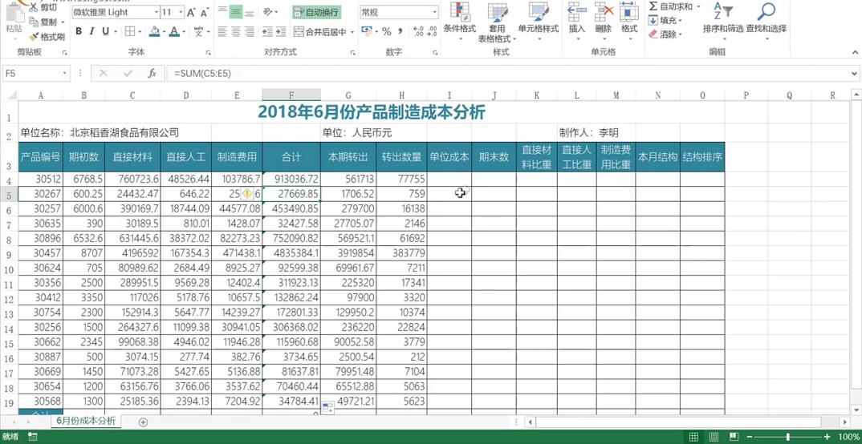This screenshot has height=444, width=862.
Task: Toggle middle vertical alignment
Action: [x=236, y=11]
